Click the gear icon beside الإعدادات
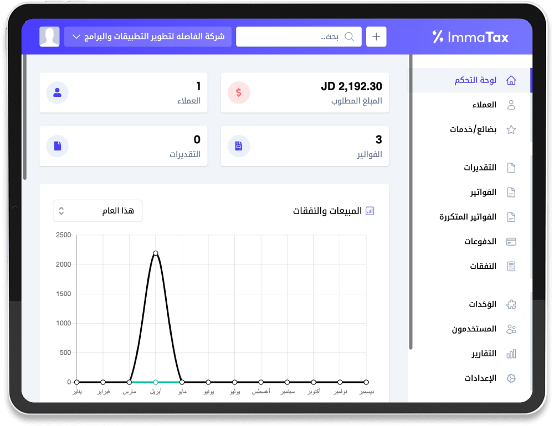The width and height of the screenshot is (554, 426). pyautogui.click(x=511, y=378)
